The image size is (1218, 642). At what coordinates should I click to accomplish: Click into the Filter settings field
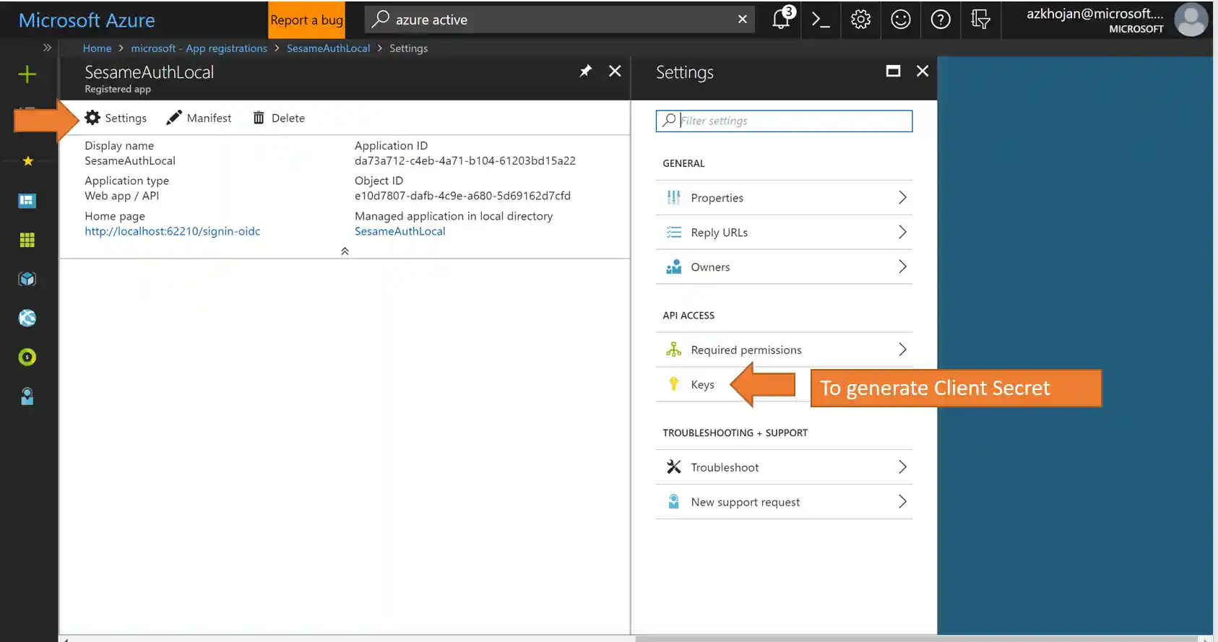click(784, 121)
